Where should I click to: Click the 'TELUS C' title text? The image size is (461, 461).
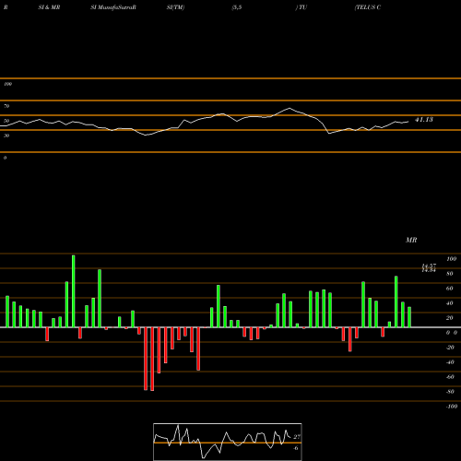tap(368, 7)
